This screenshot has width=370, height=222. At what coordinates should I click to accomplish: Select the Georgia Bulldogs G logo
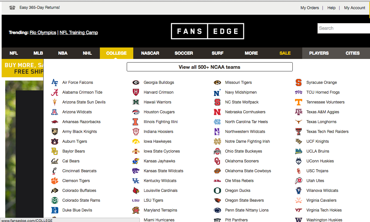coord(136,82)
